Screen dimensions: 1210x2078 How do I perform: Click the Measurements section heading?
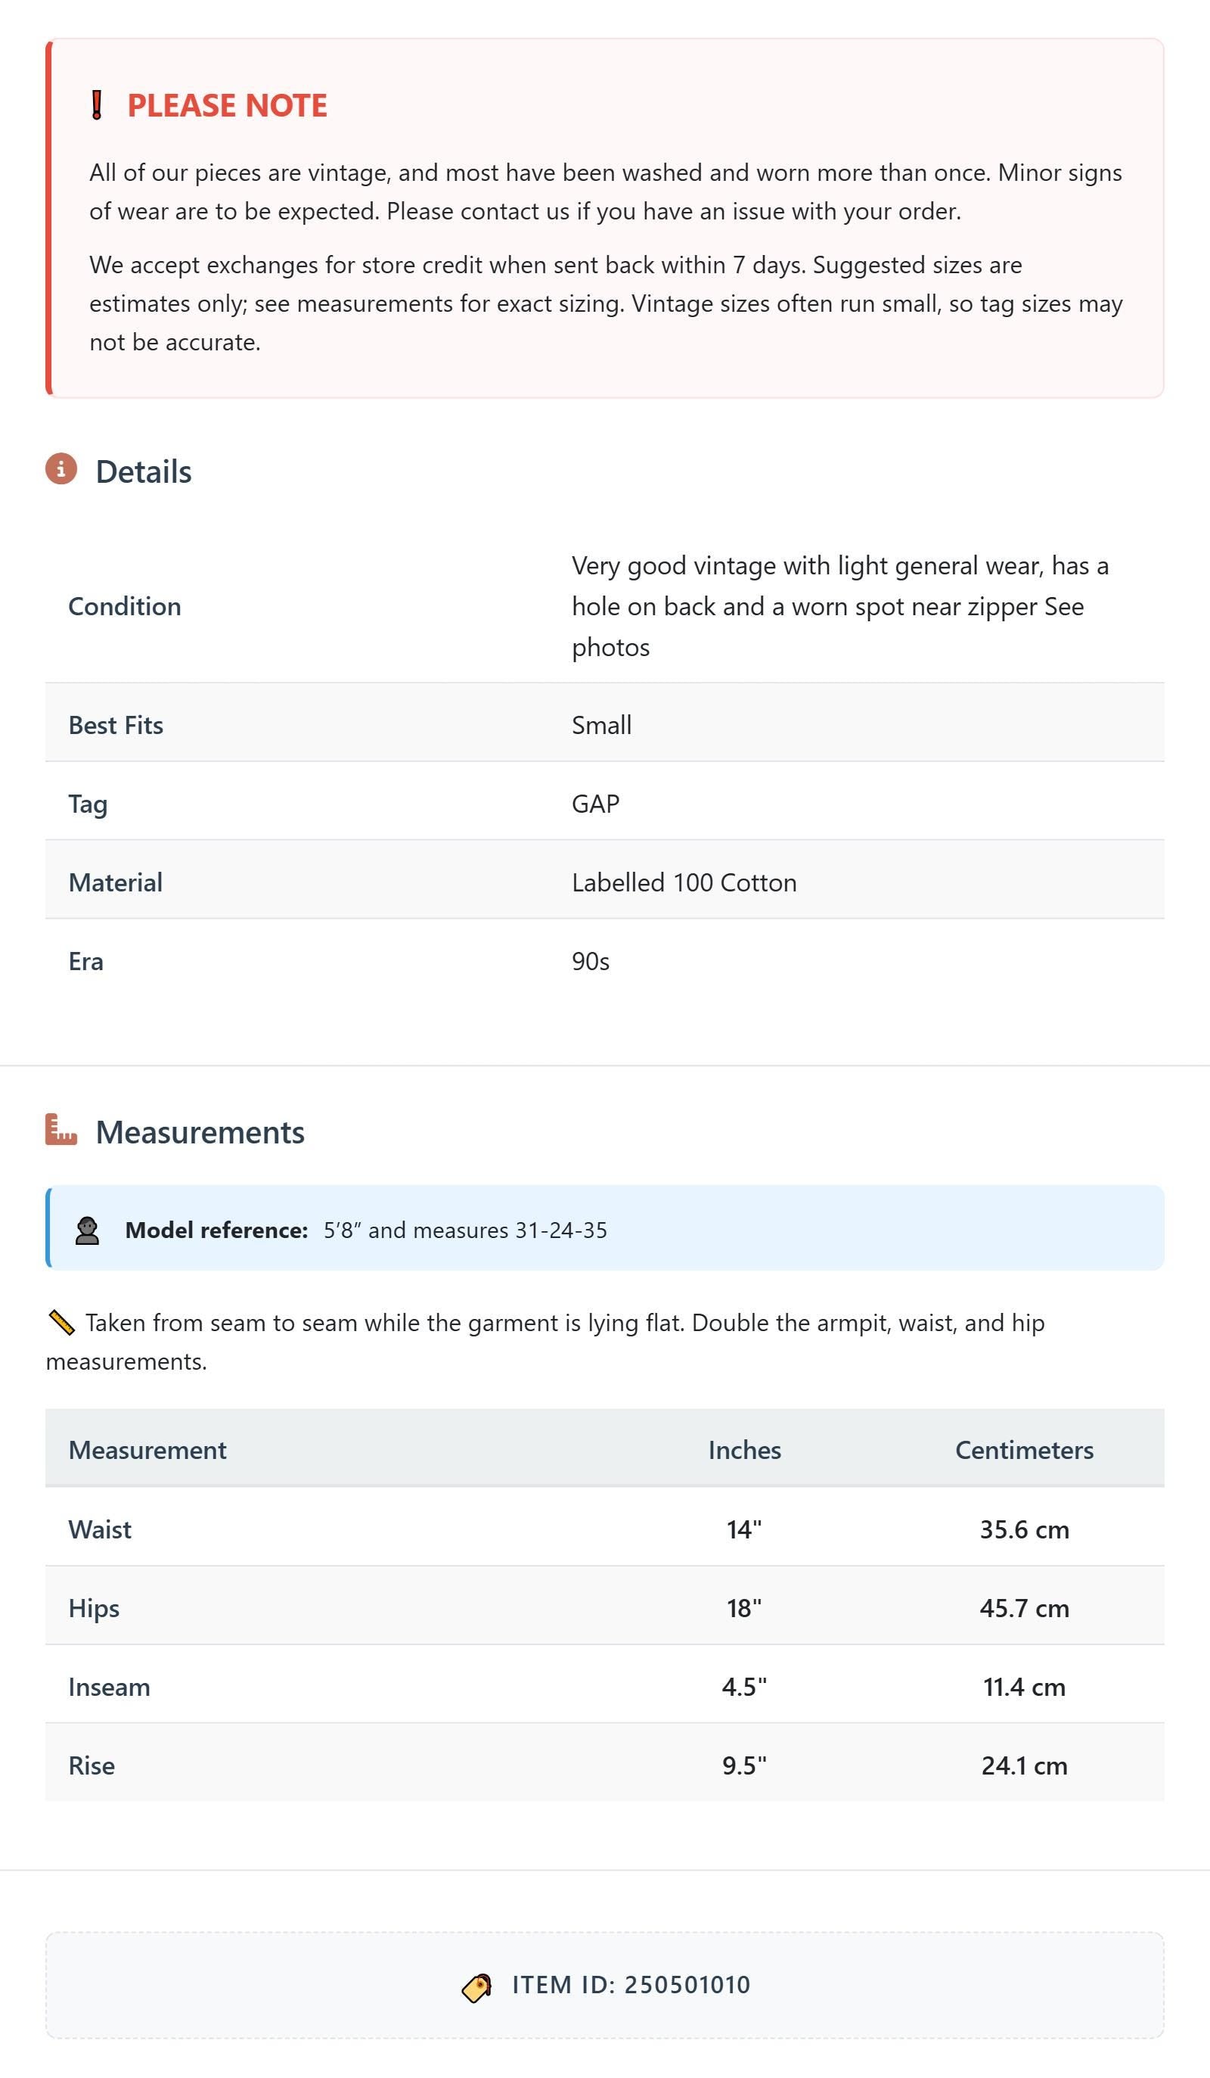[200, 1132]
